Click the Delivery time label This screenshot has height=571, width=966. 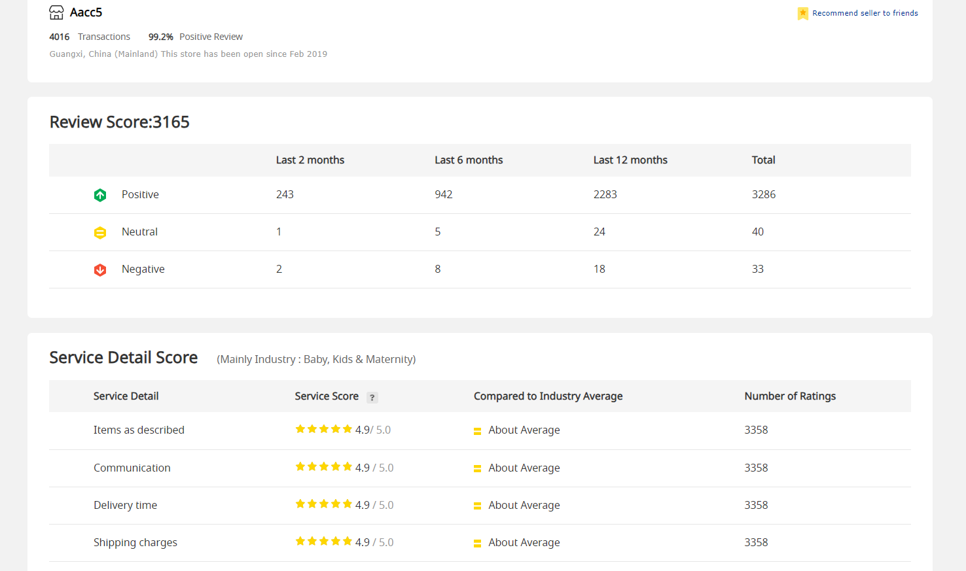pyautogui.click(x=125, y=506)
